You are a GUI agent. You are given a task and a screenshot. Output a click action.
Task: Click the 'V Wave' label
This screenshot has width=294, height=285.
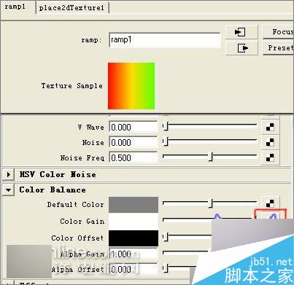pyautogui.click(x=91, y=127)
